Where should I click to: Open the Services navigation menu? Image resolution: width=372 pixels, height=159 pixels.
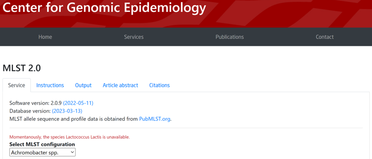[x=134, y=37]
